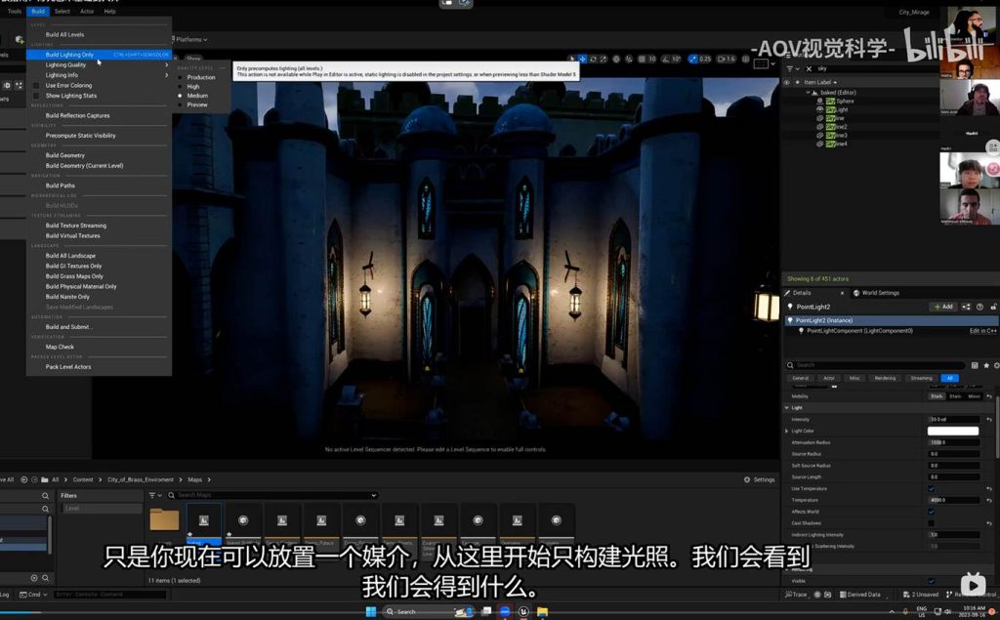This screenshot has height=620, width=1000.
Task: Enable the Cast Shadows checkbox
Action: (x=931, y=523)
